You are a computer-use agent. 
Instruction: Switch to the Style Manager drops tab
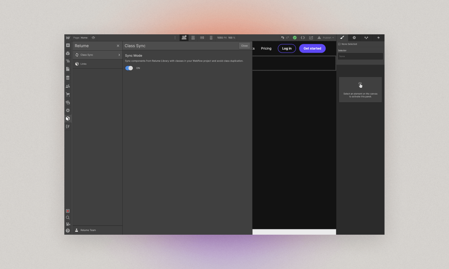(366, 38)
